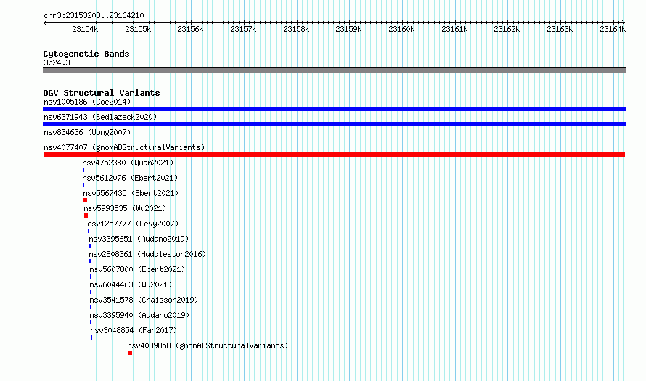Open the nsv3395651 (Audano2019) label
The height and width of the screenshot is (381, 646).
click(139, 239)
